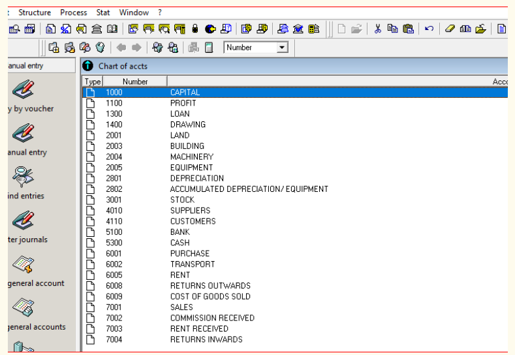Click the up arrow beside Chart of accts
This screenshot has width=515, height=355.
pyautogui.click(x=87, y=66)
